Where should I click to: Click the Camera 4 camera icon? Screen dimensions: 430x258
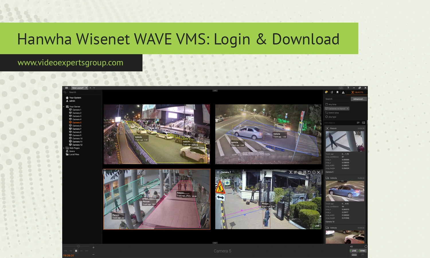[x=70, y=119]
